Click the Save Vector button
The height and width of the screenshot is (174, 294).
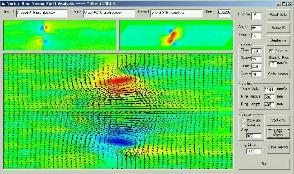point(278,147)
